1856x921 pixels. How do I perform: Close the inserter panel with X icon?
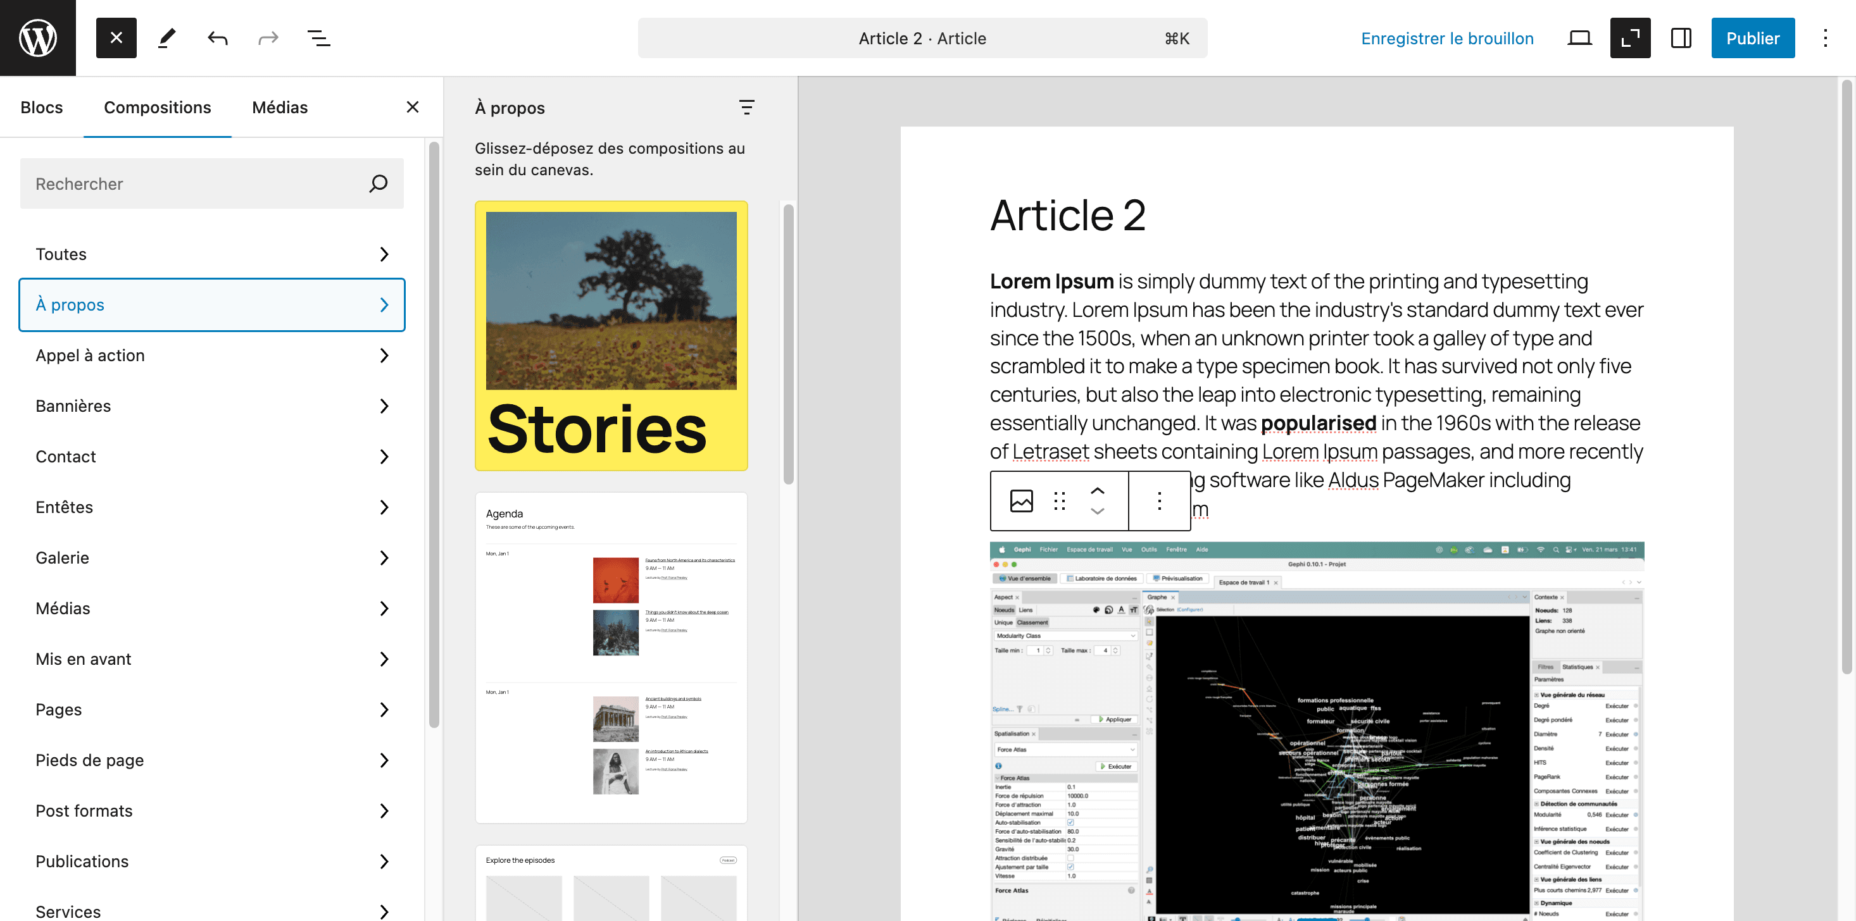[412, 106]
